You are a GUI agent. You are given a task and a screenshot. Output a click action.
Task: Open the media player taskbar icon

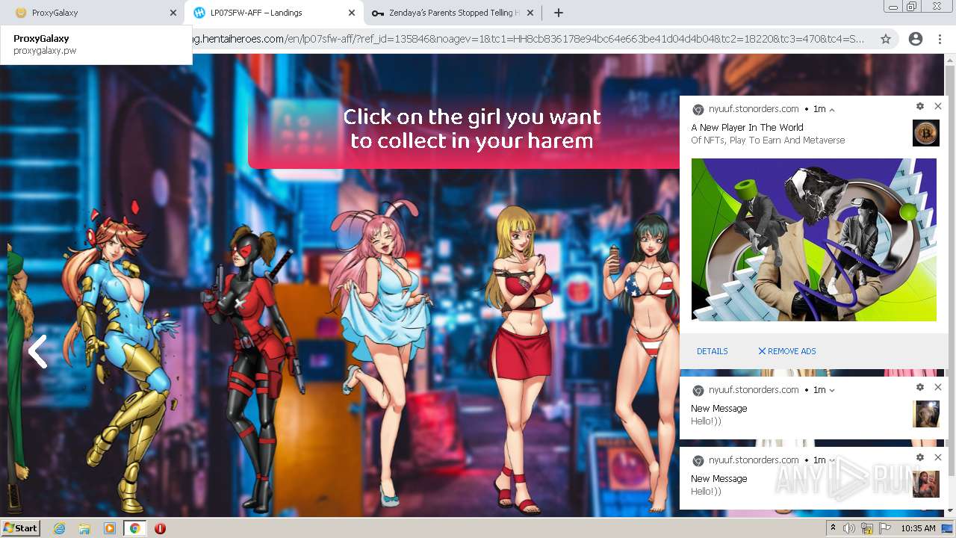(110, 528)
